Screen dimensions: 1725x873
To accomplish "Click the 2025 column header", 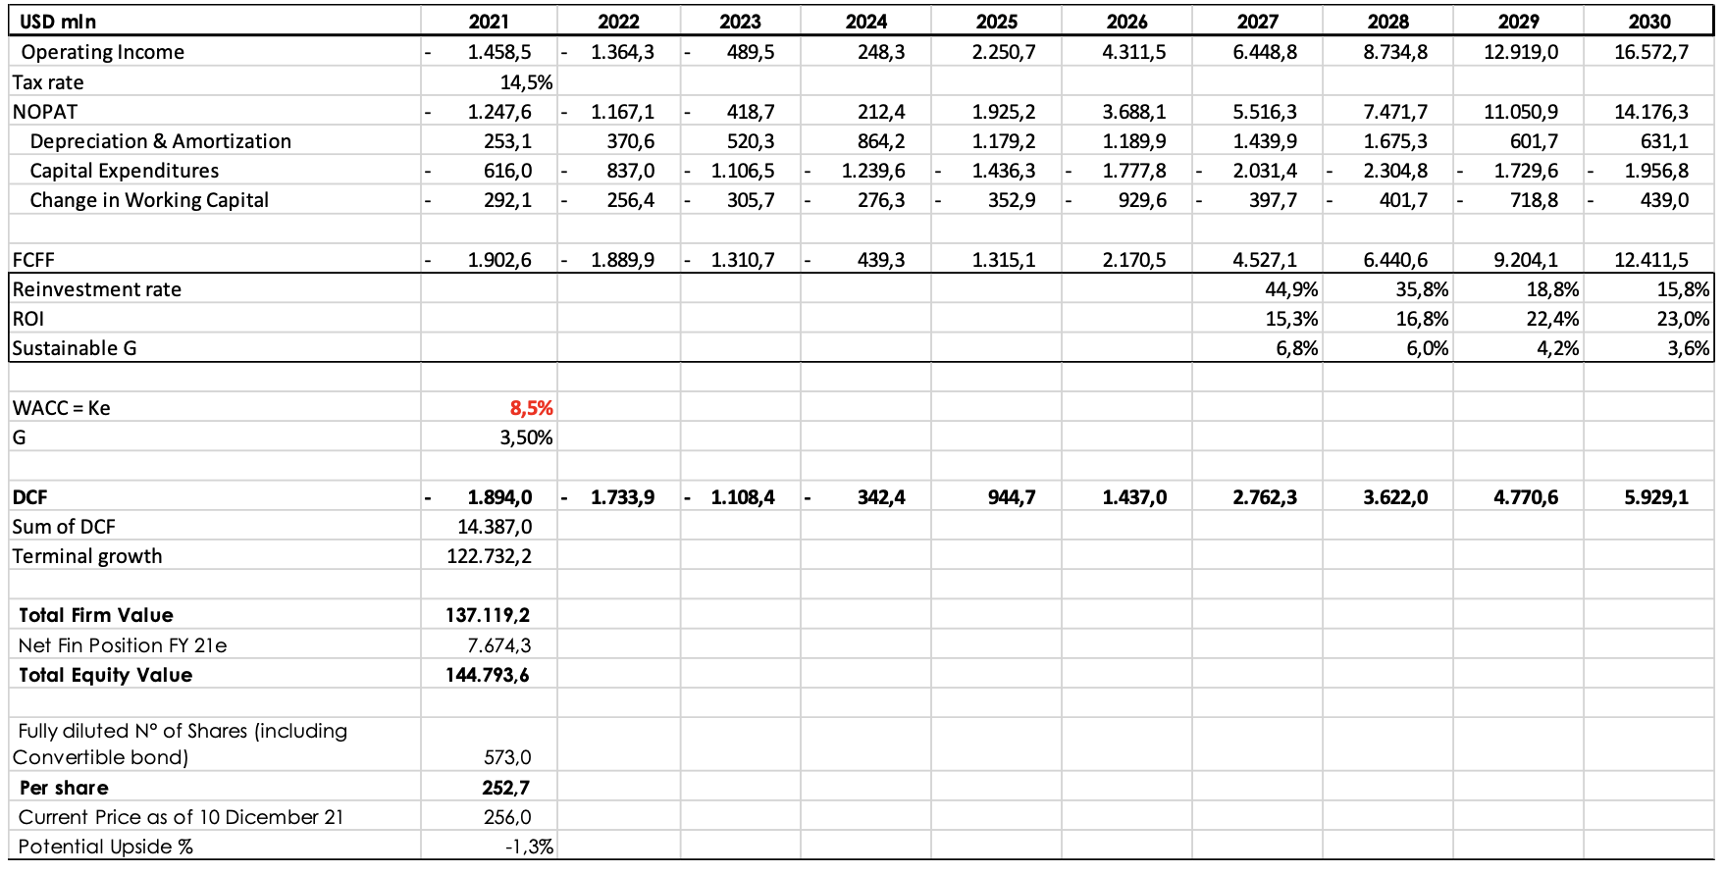I will (996, 22).
